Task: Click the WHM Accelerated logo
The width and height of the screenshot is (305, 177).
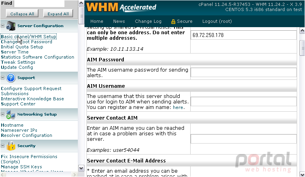Action: 121,7
